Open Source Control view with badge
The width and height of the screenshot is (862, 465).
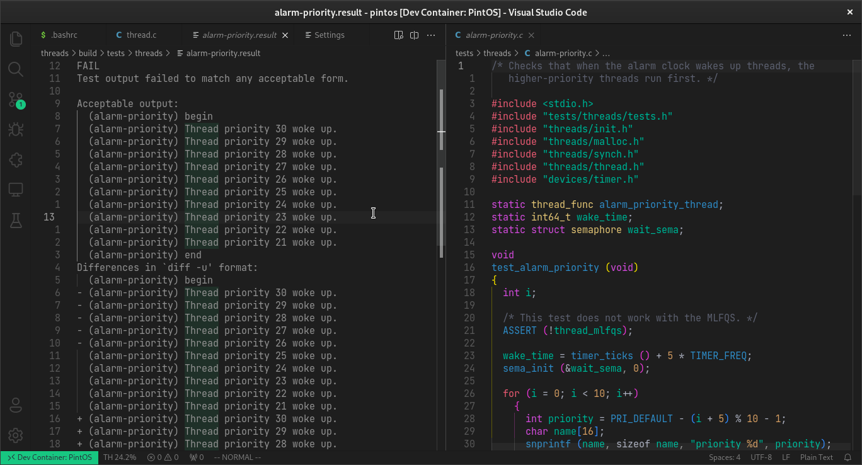[16, 100]
